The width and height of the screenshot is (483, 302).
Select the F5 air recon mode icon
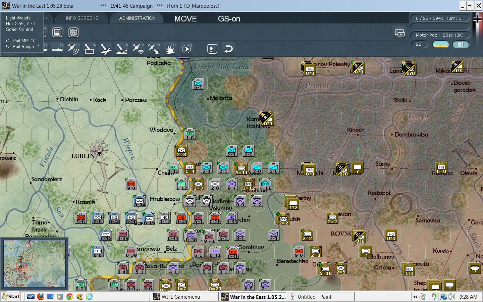(73, 49)
